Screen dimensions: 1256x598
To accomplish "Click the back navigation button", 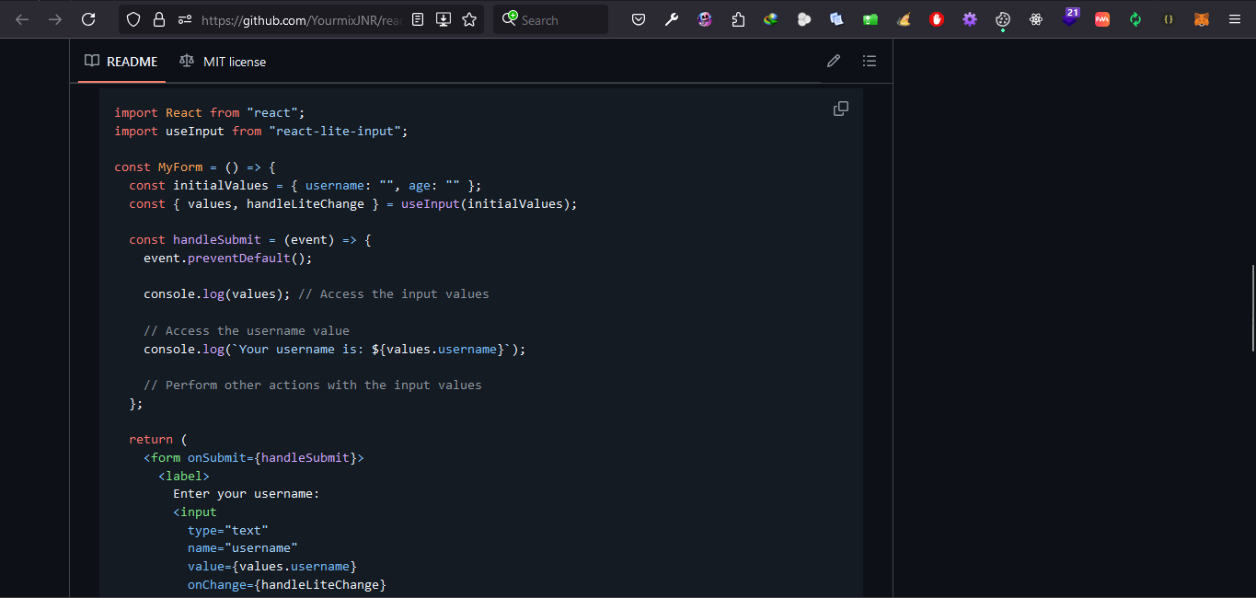I will click(x=22, y=18).
